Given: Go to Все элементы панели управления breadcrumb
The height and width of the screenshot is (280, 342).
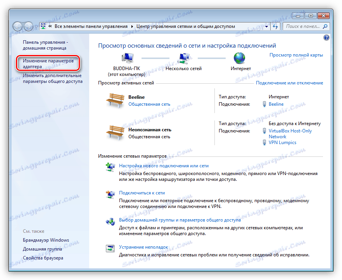Looking at the screenshot, I should coord(91,26).
